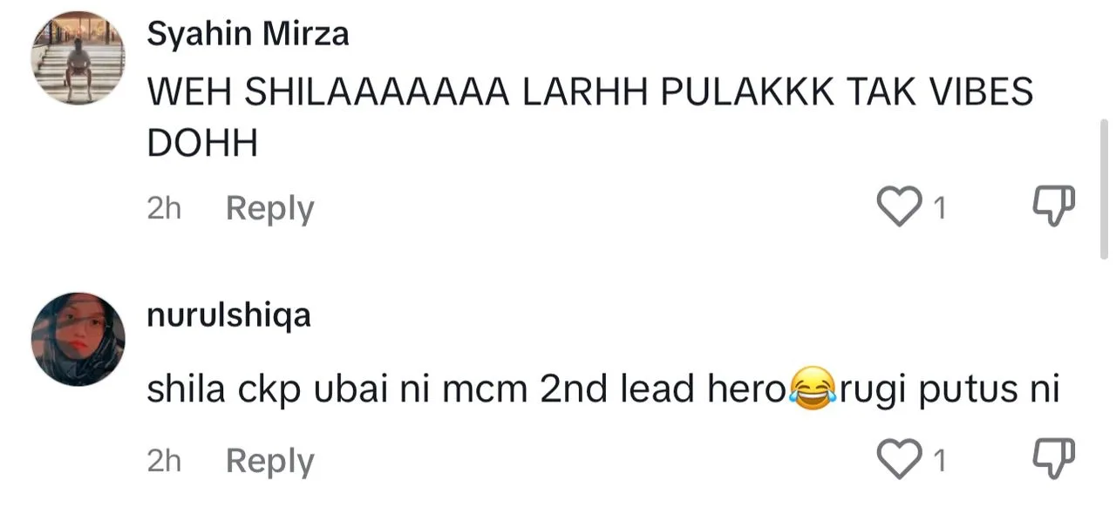The image size is (1116, 507).
Task: Like nurulshiqa's comment with heart icon
Action: (899, 459)
